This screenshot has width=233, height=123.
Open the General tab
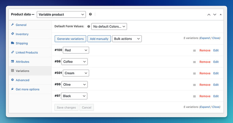pos(30,25)
